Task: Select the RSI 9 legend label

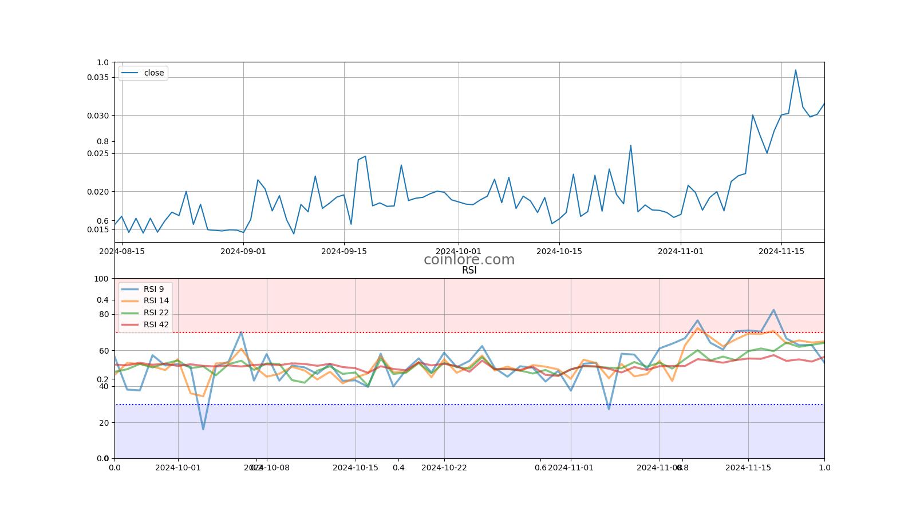Action: (x=153, y=289)
